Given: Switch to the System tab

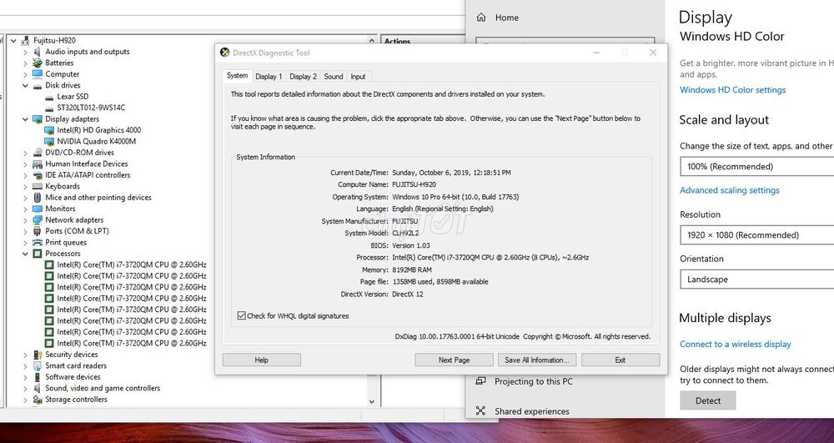Looking at the screenshot, I should coord(237,76).
